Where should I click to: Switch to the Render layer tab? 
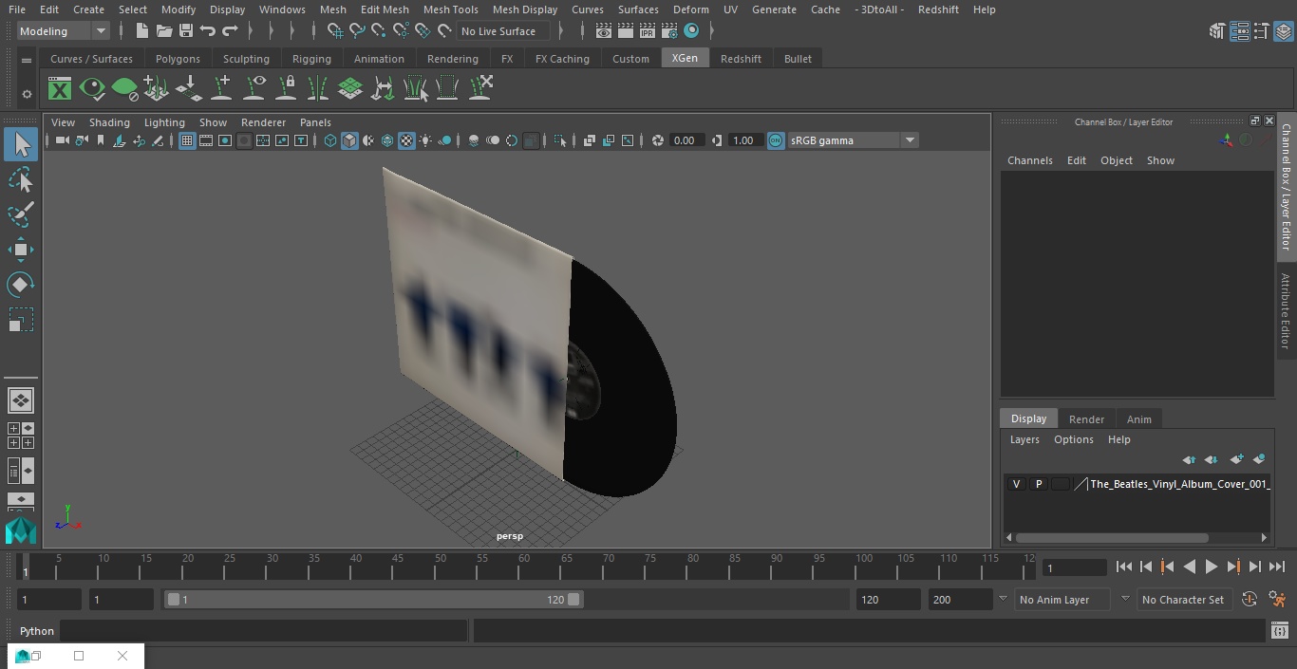point(1086,419)
